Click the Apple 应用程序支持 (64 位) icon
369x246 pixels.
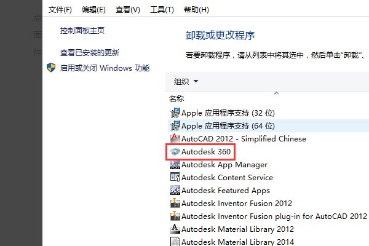pyautogui.click(x=175, y=125)
